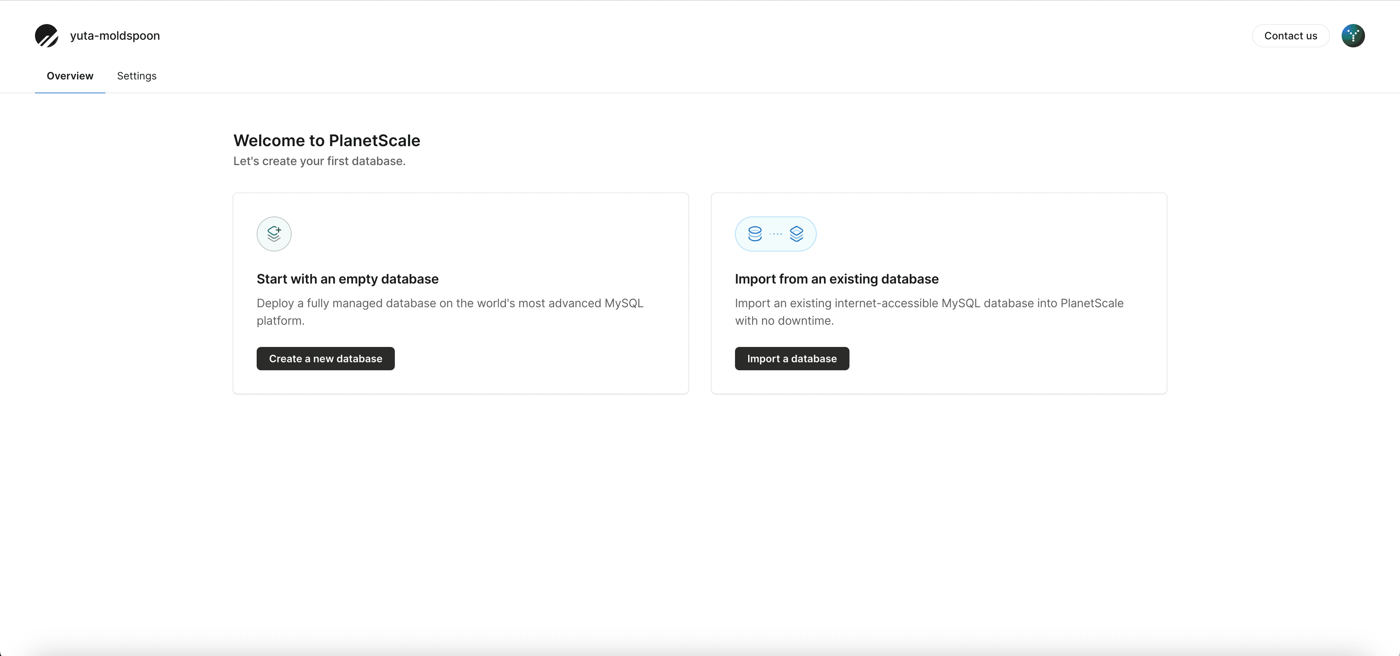1400x656 pixels.
Task: Click the "Deploy a fully managed database" description
Action: point(450,312)
